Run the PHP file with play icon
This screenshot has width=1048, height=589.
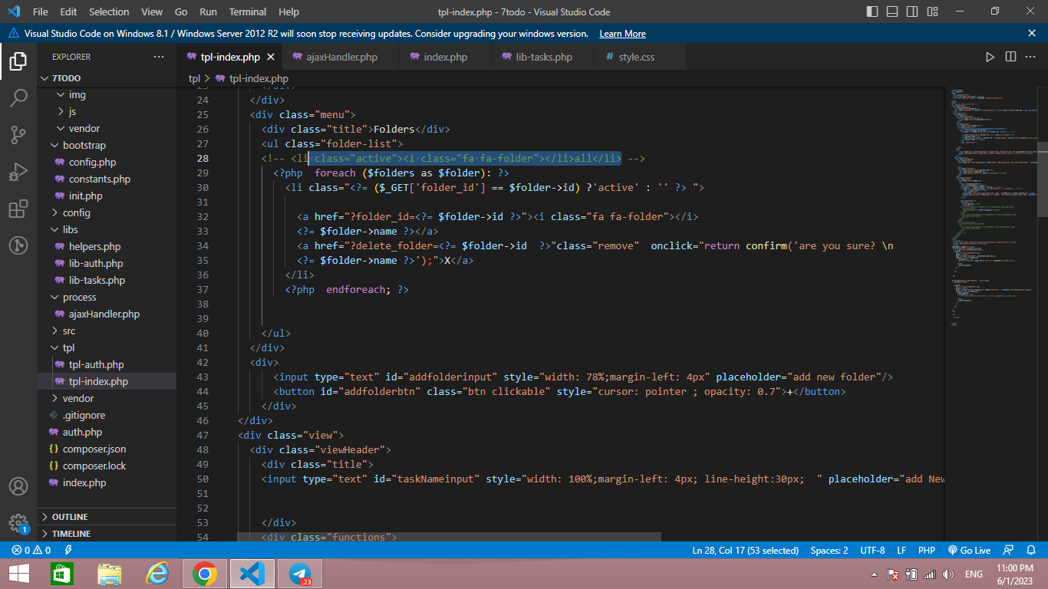pos(990,57)
